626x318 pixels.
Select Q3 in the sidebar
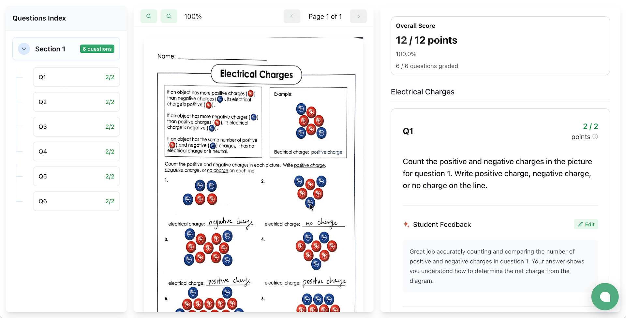[x=76, y=126]
